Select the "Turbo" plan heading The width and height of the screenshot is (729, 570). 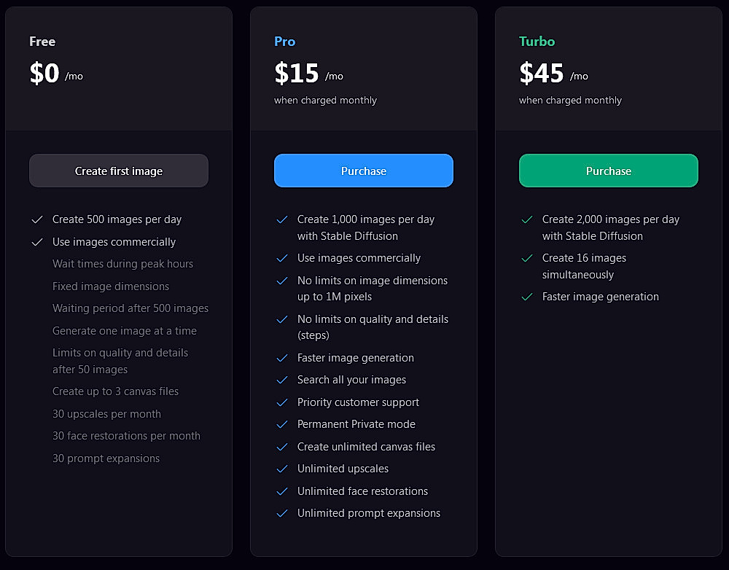[537, 42]
